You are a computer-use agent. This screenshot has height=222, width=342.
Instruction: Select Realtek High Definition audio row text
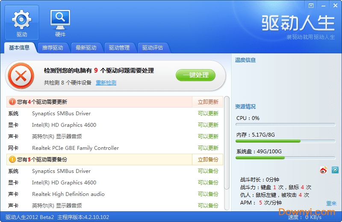(68, 194)
